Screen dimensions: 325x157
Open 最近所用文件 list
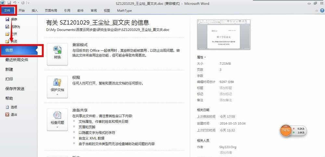[x=17, y=60]
